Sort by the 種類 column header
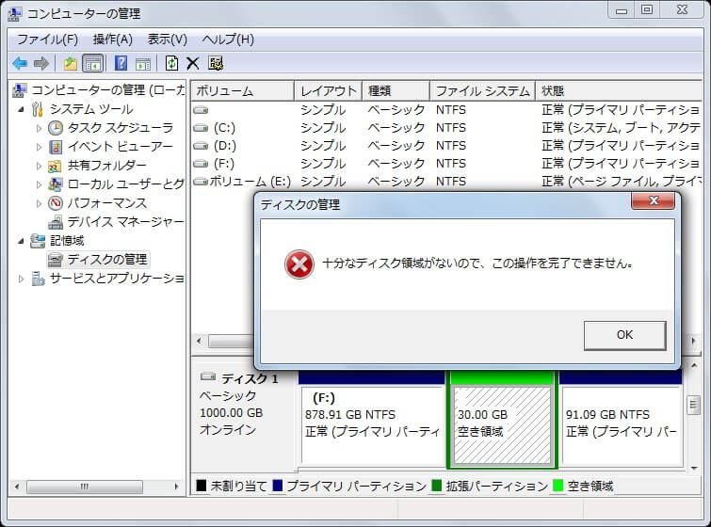 [396, 91]
